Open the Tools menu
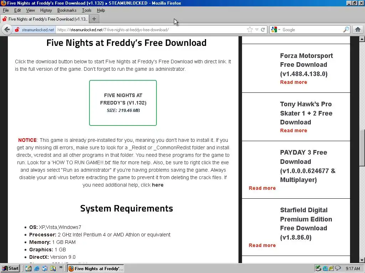Screen dimensions: 365x273 click(x=87, y=10)
